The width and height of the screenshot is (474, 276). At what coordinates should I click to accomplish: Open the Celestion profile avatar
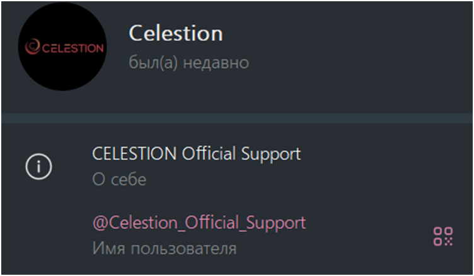pos(62,48)
